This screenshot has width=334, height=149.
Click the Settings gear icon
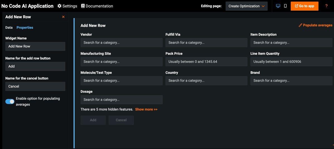click(59, 6)
